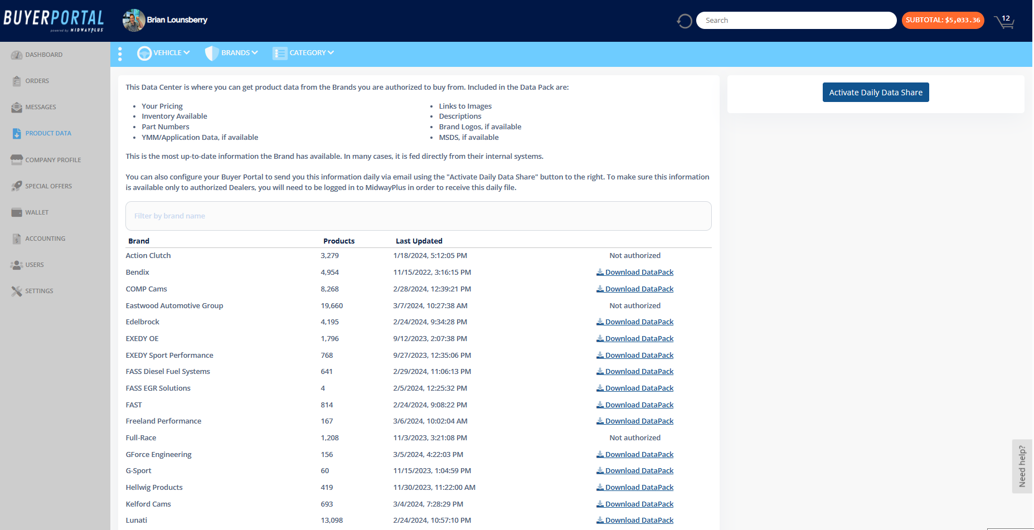Open the Dashboard sidebar icon

point(17,55)
